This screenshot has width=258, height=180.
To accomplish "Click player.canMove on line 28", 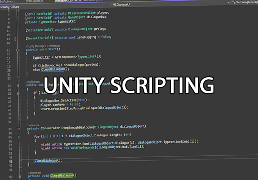I will pos(52,105).
